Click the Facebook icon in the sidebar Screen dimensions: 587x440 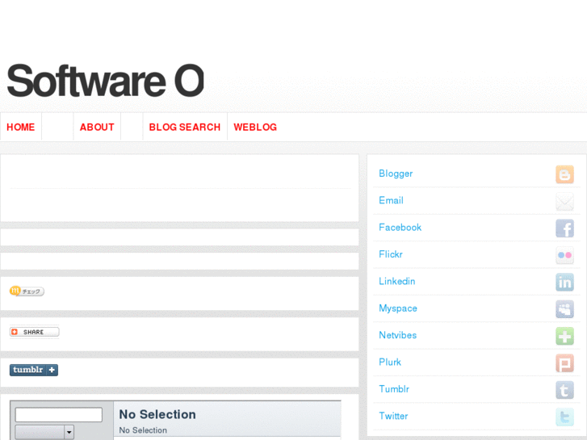tap(564, 228)
